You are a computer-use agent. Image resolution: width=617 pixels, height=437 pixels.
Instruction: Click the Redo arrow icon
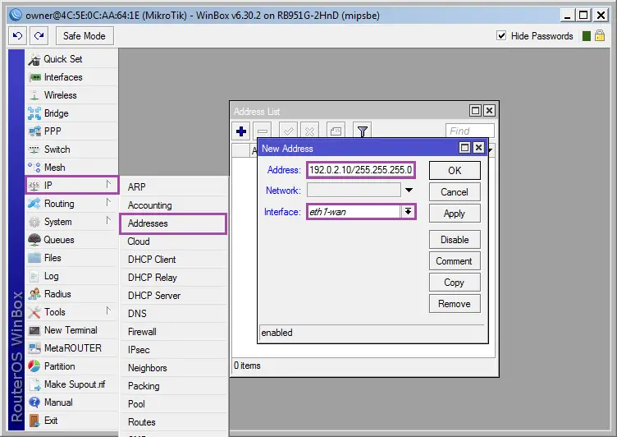(39, 36)
